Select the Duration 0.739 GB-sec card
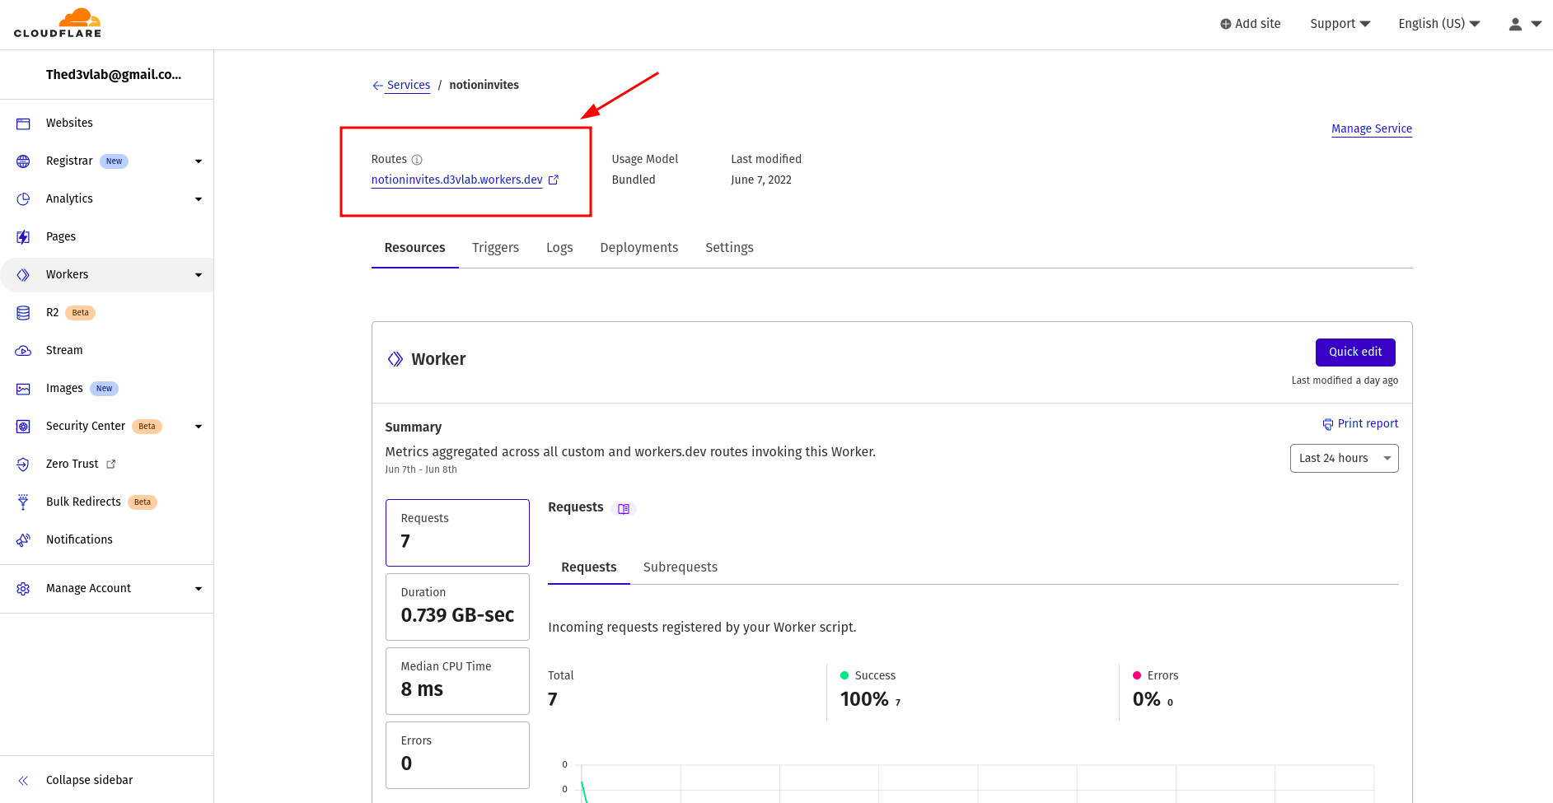 (x=457, y=607)
